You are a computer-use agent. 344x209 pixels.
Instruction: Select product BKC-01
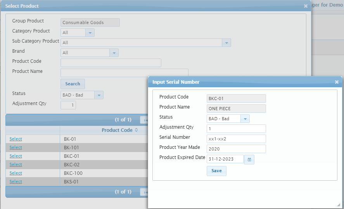pos(16,156)
